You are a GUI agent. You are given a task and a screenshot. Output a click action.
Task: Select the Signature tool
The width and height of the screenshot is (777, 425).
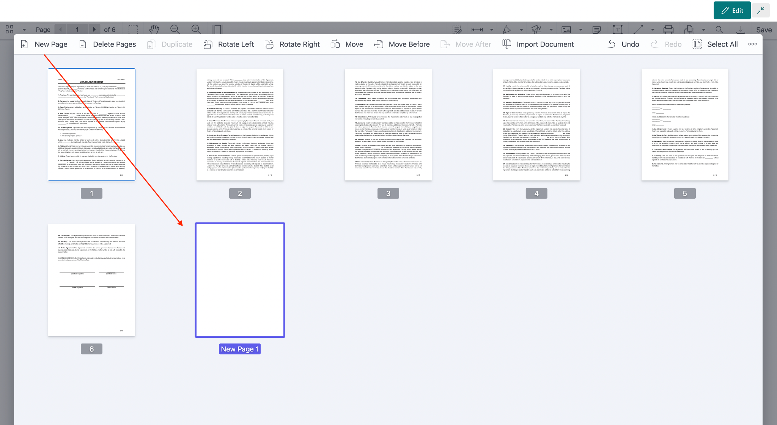click(536, 29)
